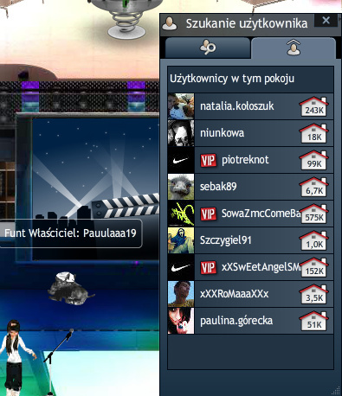Click the VIP badge beside SowaZmcComeBa

click(209, 214)
